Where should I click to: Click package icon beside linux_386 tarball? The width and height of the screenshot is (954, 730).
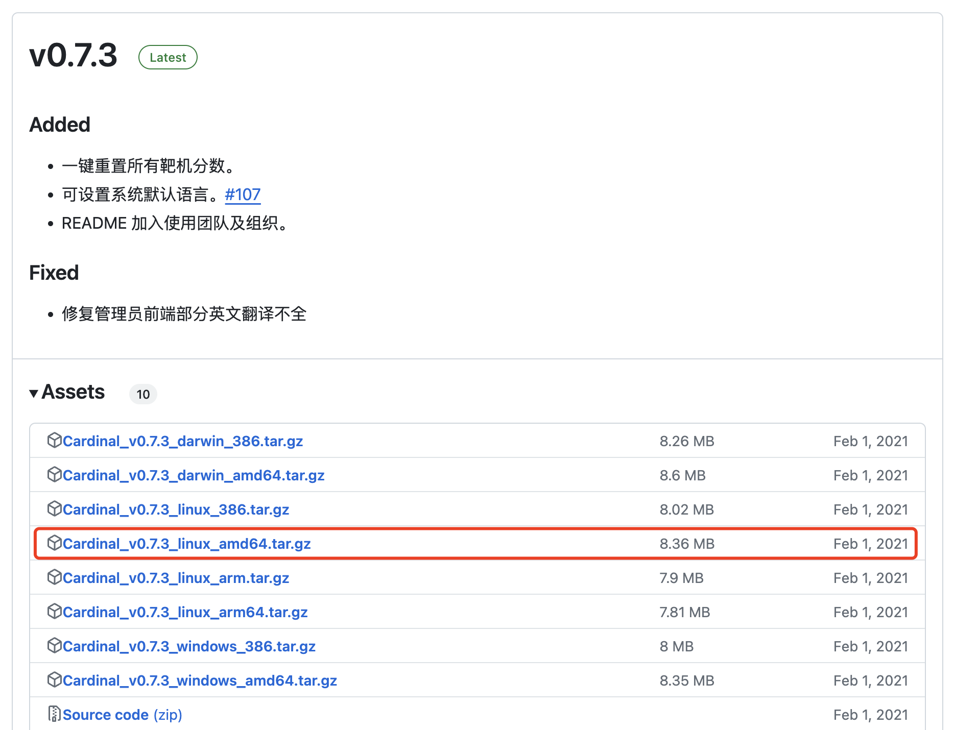click(54, 508)
